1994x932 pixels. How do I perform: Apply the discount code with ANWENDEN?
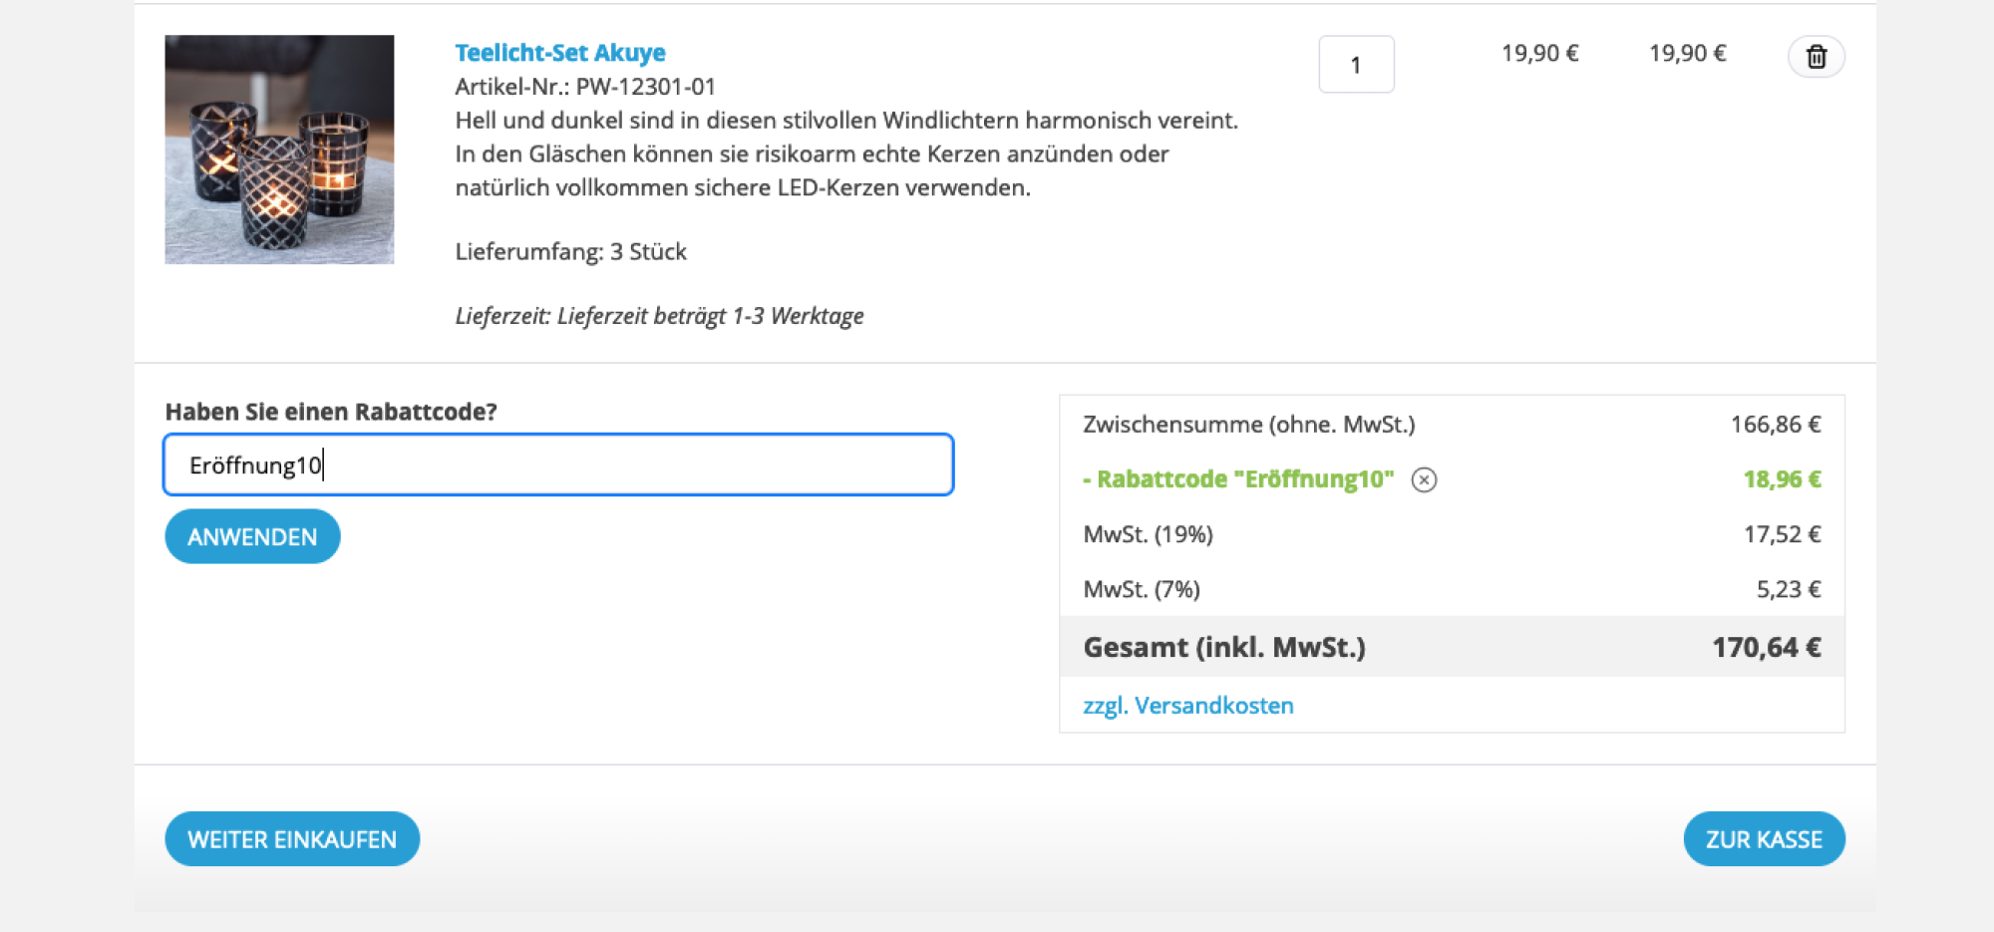click(x=252, y=536)
